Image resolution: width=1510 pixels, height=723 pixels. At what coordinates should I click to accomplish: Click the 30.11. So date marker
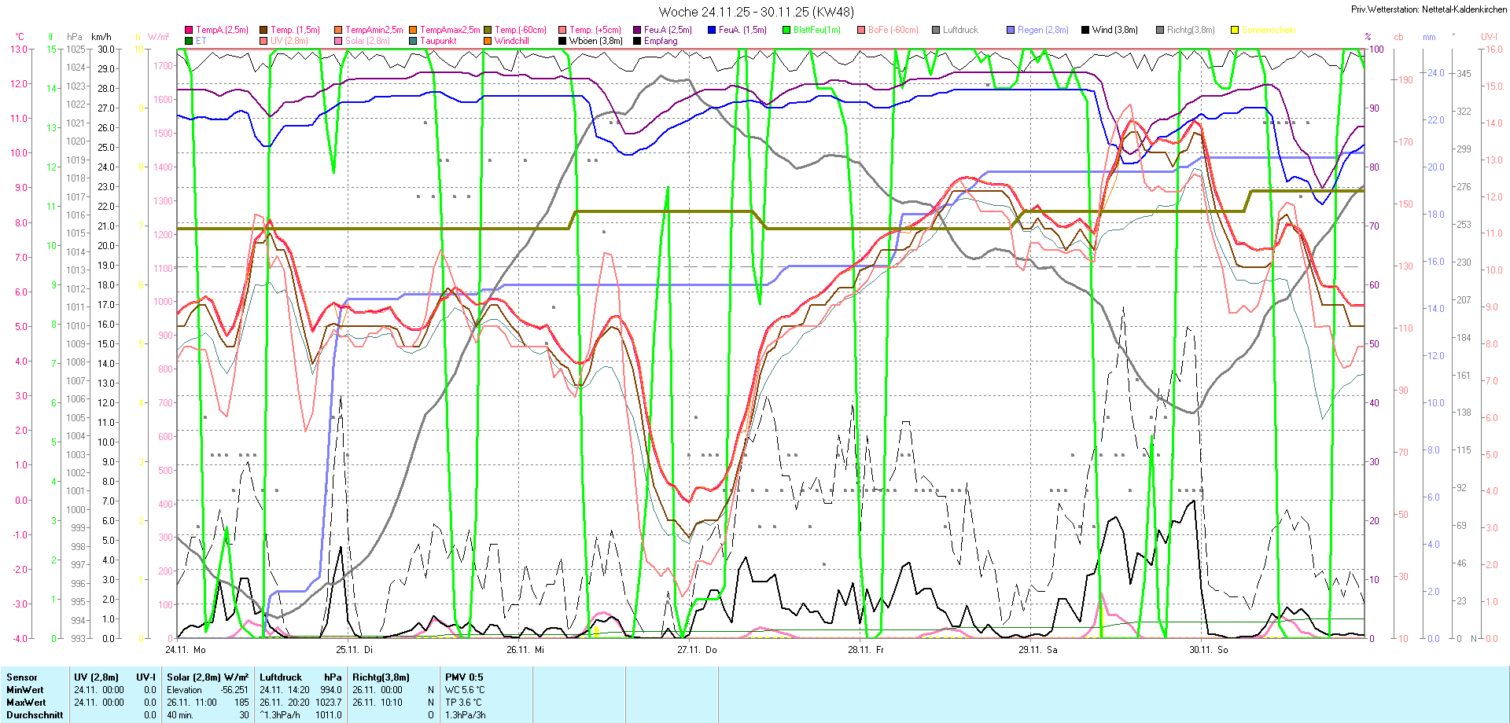(x=1208, y=650)
